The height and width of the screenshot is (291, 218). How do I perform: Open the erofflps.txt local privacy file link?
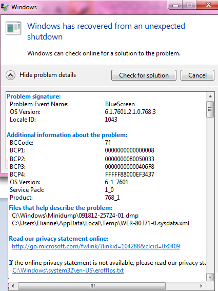click(x=68, y=270)
